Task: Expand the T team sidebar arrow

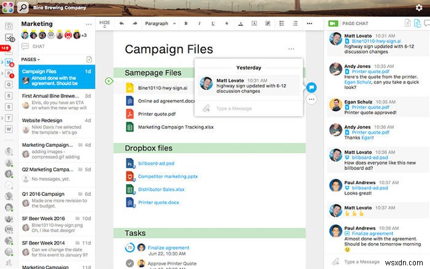Action: (2, 118)
